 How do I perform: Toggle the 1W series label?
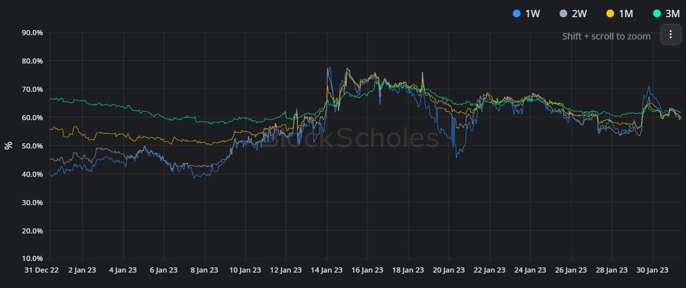[x=532, y=14]
